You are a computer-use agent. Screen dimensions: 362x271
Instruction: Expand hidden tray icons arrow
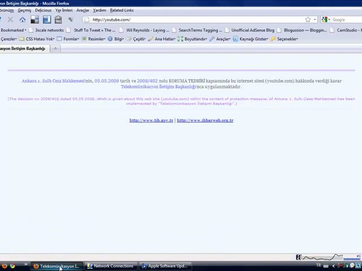click(333, 266)
